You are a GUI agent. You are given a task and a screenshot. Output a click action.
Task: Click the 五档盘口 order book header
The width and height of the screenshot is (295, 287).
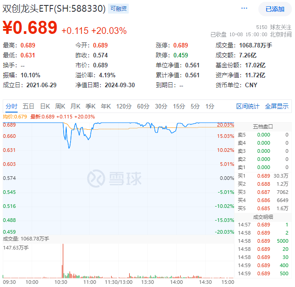263,127
